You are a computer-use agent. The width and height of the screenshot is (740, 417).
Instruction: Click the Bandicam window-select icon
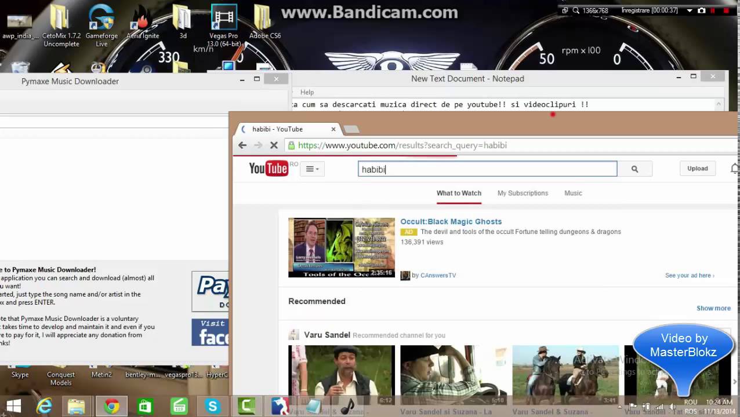(x=565, y=10)
